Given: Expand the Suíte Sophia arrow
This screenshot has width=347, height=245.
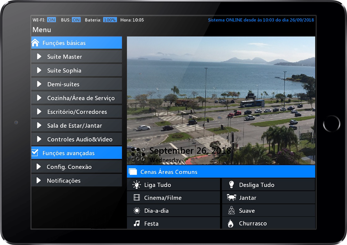Looking at the screenshot, I should point(39,70).
